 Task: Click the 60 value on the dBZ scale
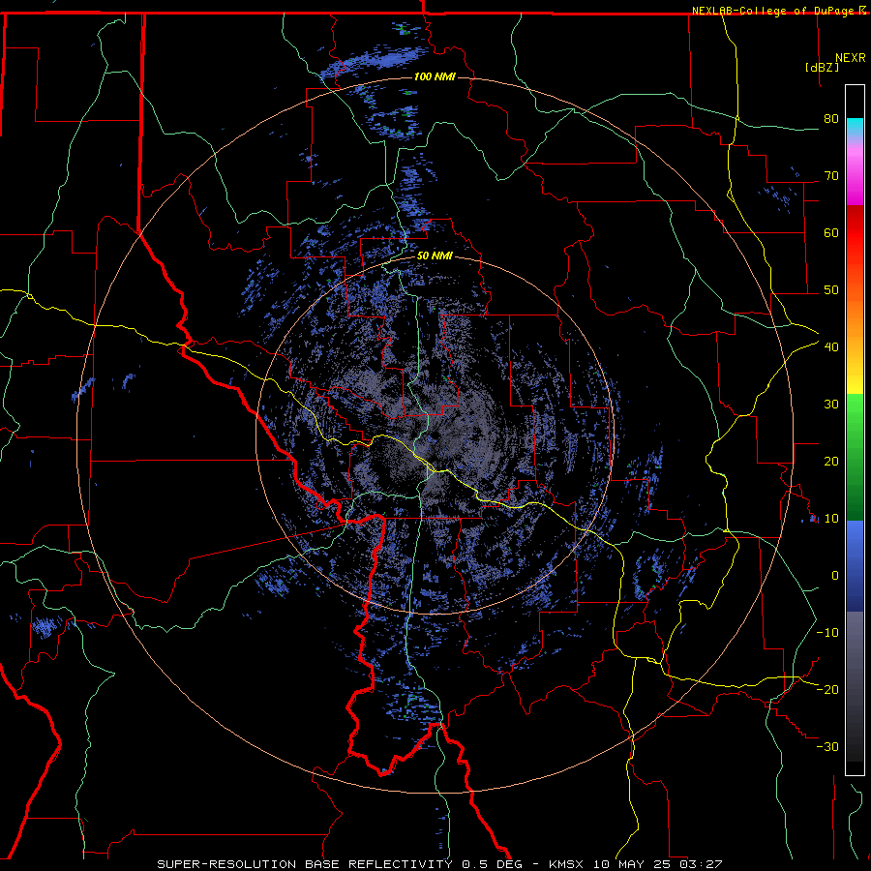(x=831, y=232)
